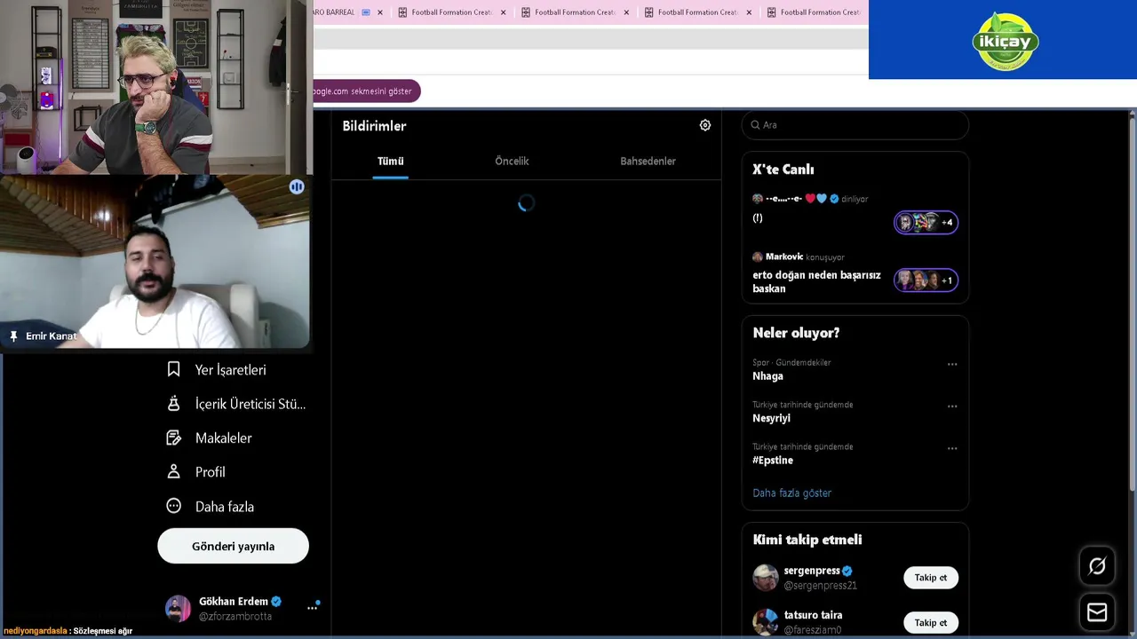
Task: Close the BARREAL browser tab
Action: 380,12
